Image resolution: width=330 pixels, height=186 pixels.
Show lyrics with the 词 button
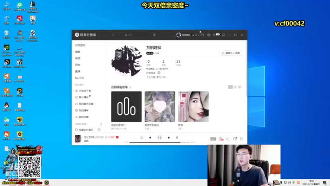[x=177, y=138]
